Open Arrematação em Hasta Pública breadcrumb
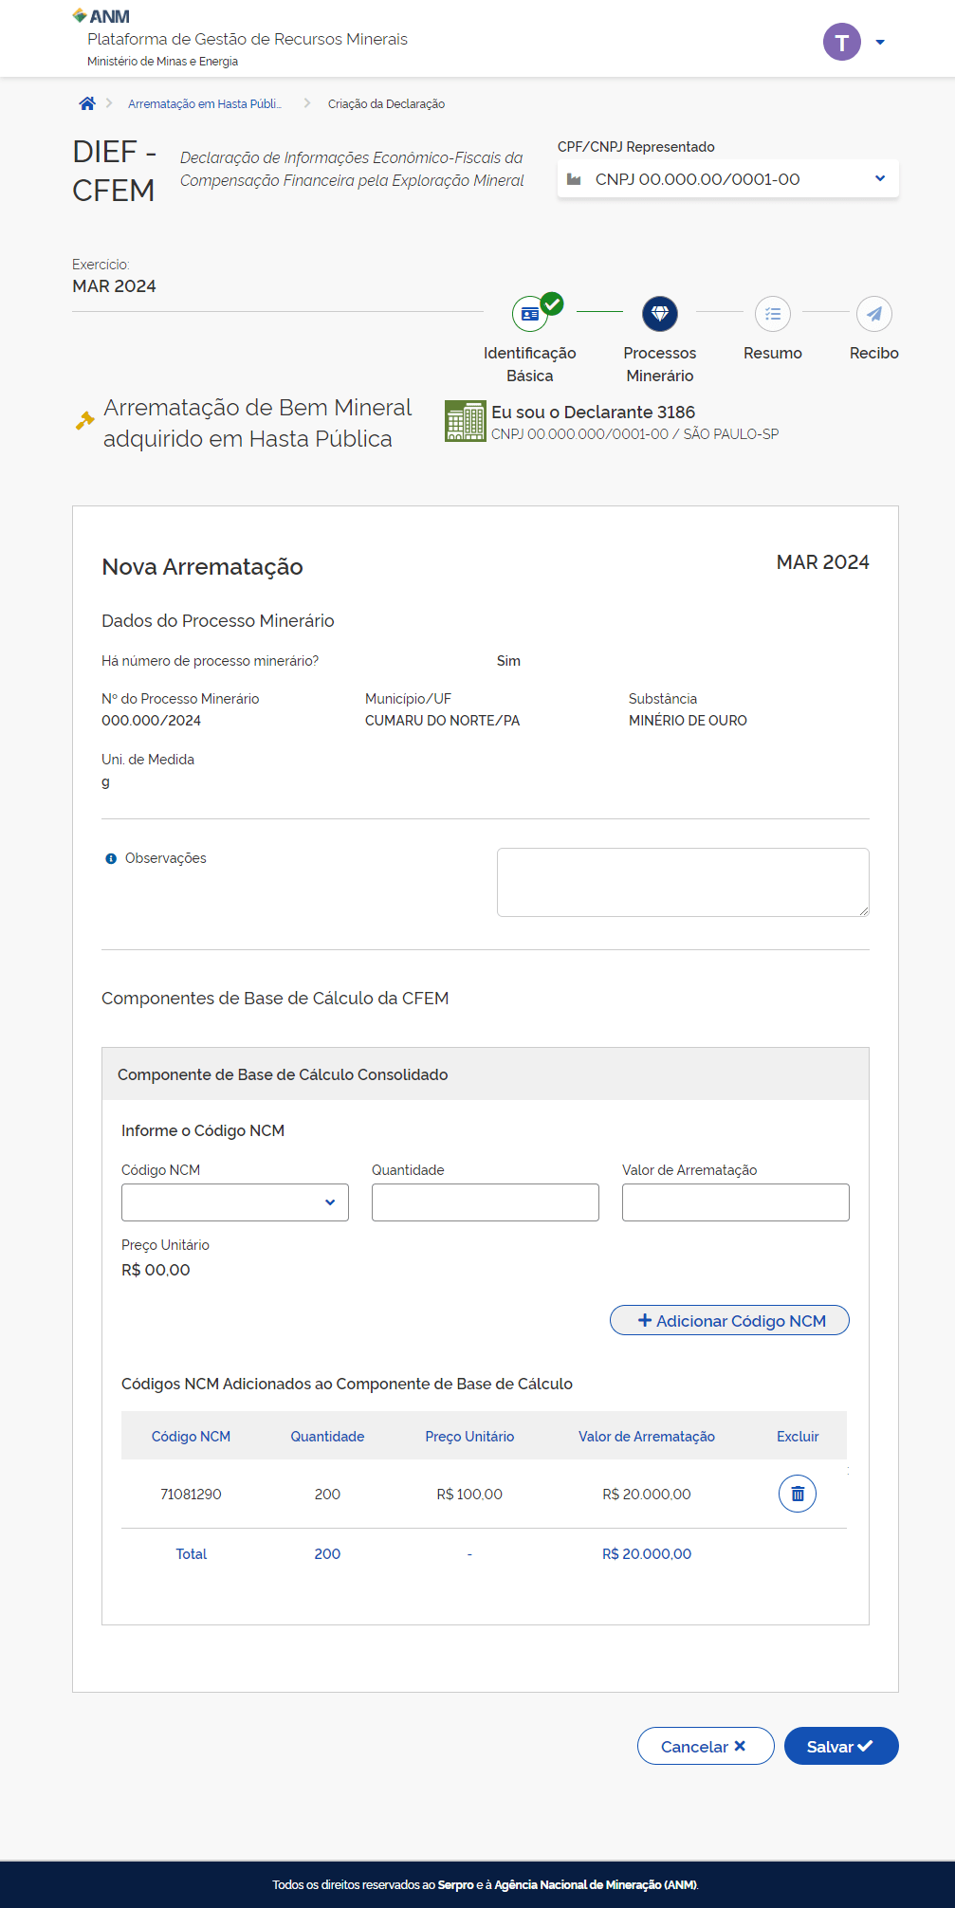 pos(205,104)
